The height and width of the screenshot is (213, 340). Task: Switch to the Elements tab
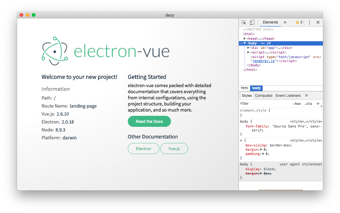(x=270, y=22)
